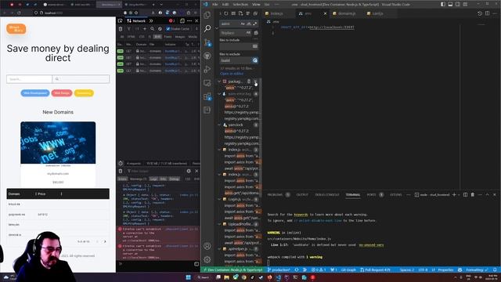This screenshot has height=282, width=501.
Task: Open the Source Control view
Action: (x=207, y=42)
